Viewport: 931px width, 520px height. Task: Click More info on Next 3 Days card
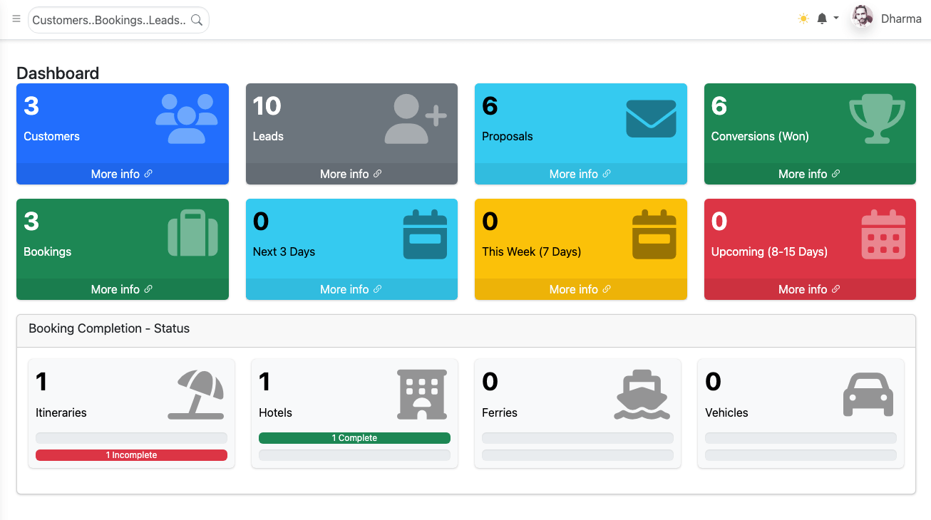351,288
